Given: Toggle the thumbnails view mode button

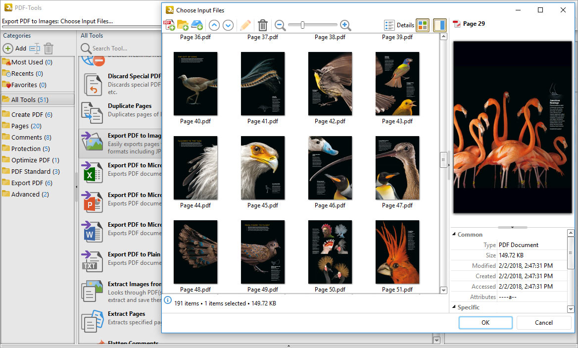Looking at the screenshot, I should coord(423,25).
